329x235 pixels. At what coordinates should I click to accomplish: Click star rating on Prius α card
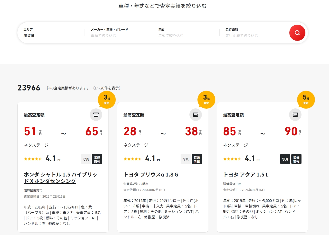click(x=132, y=159)
